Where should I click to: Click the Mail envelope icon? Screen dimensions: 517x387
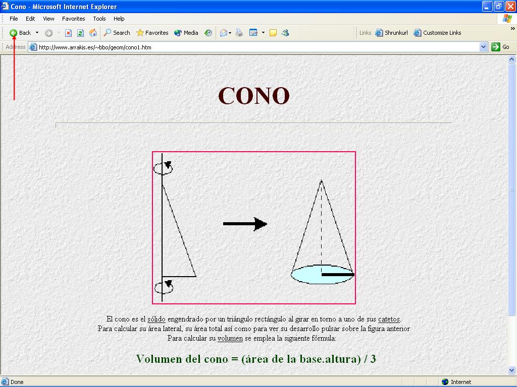(x=224, y=33)
